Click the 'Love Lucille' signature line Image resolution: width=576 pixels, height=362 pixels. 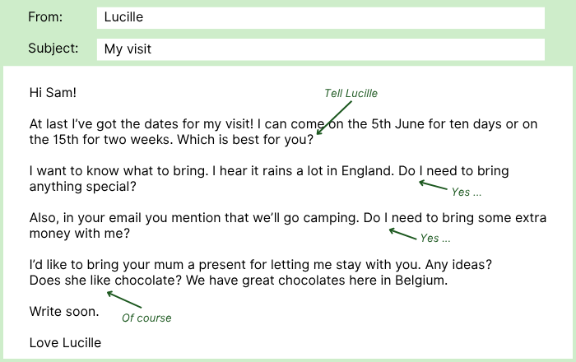(65, 342)
